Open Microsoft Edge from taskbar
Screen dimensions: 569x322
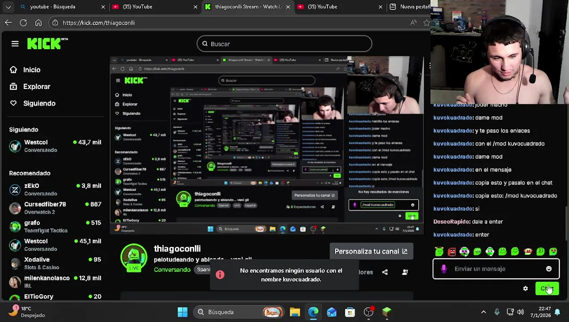(313, 312)
